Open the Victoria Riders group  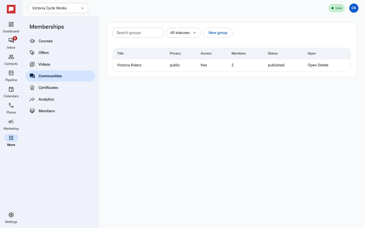[312, 65]
